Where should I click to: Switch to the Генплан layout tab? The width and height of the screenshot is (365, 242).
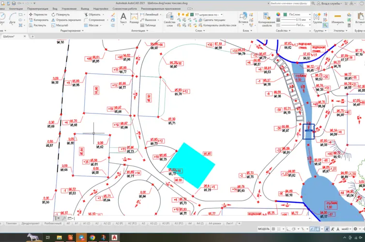(x=11, y=224)
